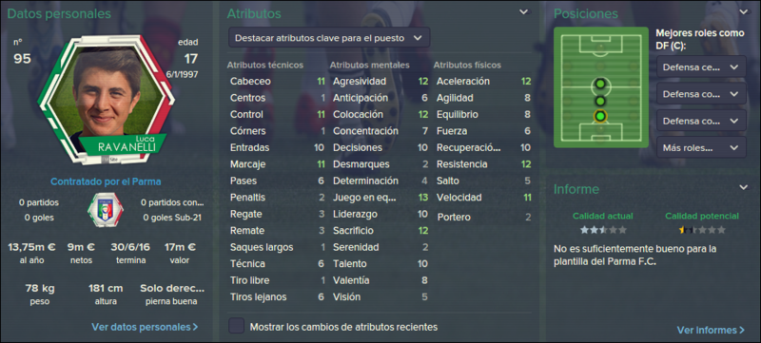Click the Italy national team badge icon
This screenshot has width=761, height=343.
pos(106,210)
